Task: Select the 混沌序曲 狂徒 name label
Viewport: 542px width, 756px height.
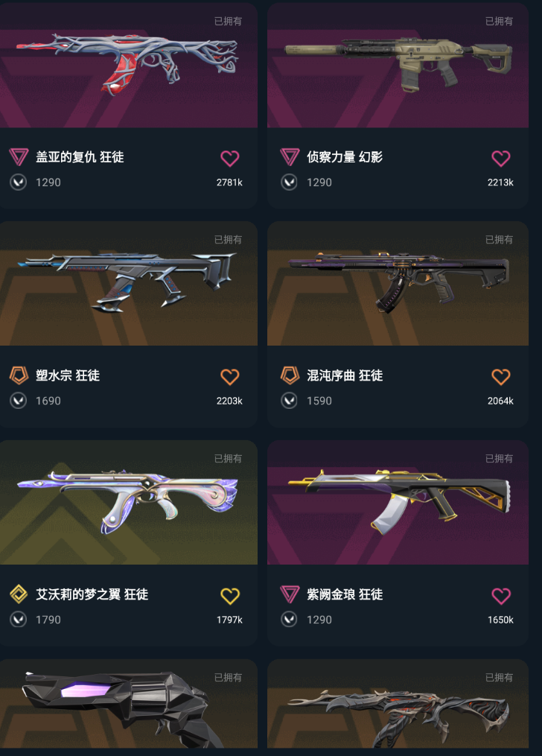Action: point(345,375)
